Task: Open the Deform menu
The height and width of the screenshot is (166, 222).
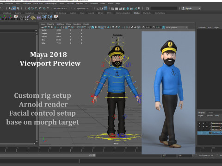Action: (80, 3)
